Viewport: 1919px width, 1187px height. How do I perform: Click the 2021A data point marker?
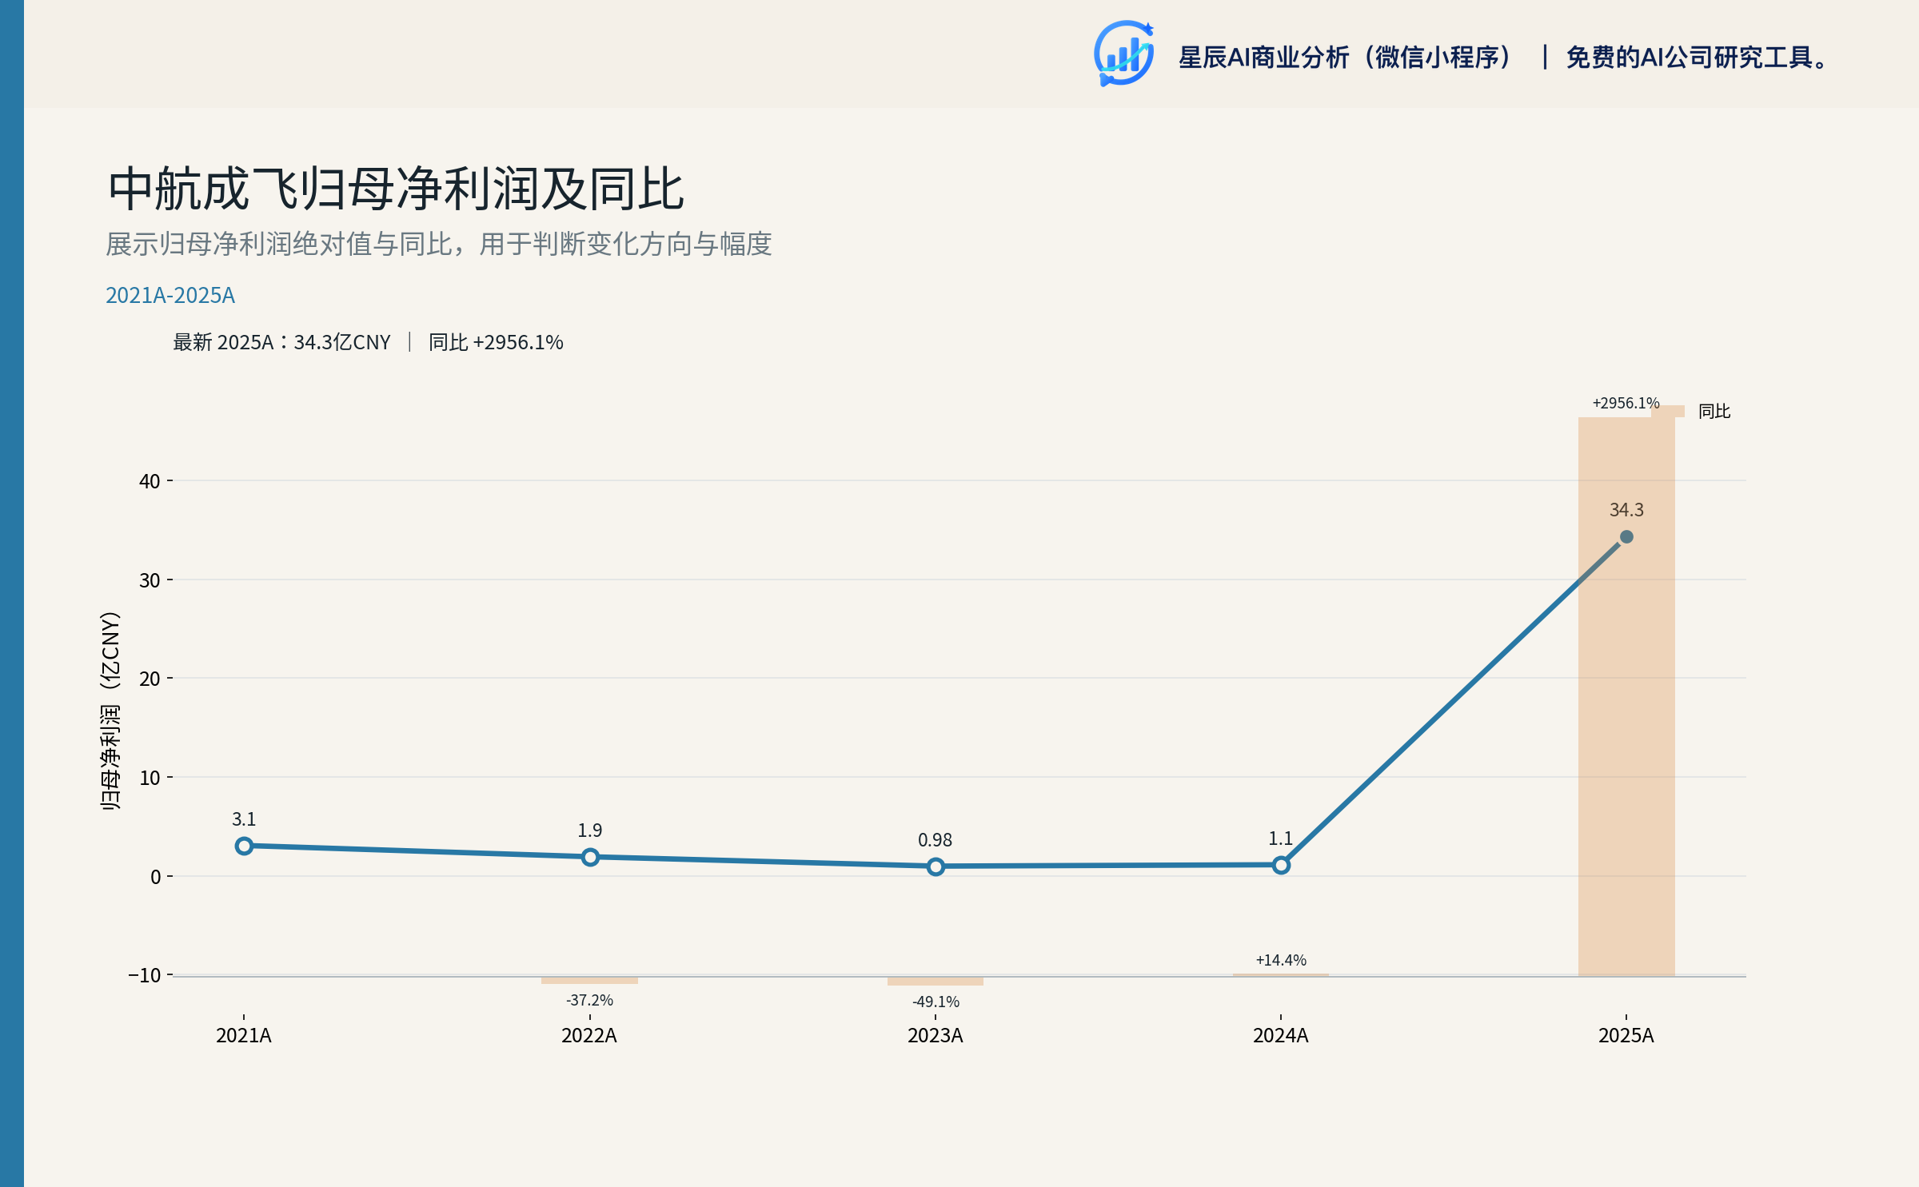(244, 846)
